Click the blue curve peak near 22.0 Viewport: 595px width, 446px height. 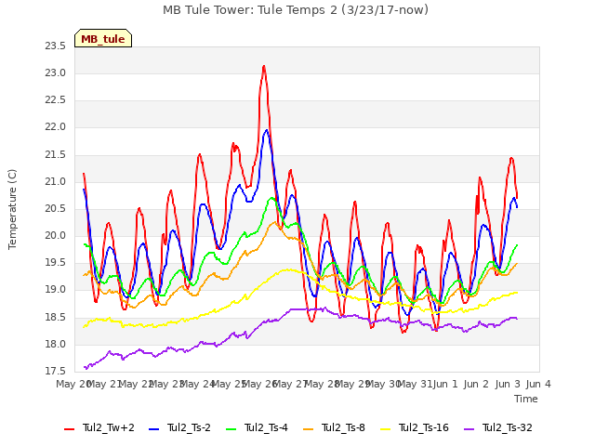point(267,130)
